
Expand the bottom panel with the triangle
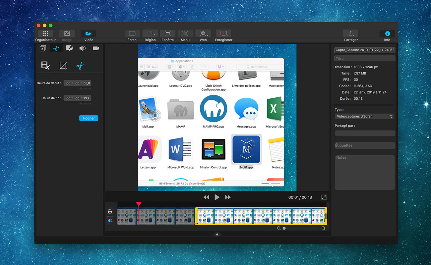point(217,234)
